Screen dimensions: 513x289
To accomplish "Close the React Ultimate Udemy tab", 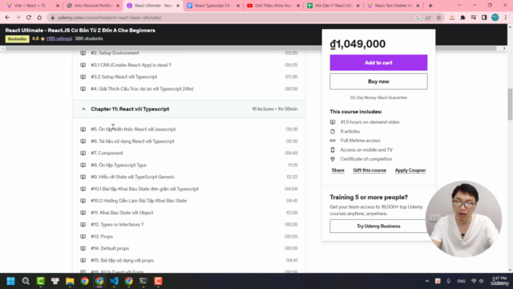I will point(178,6).
